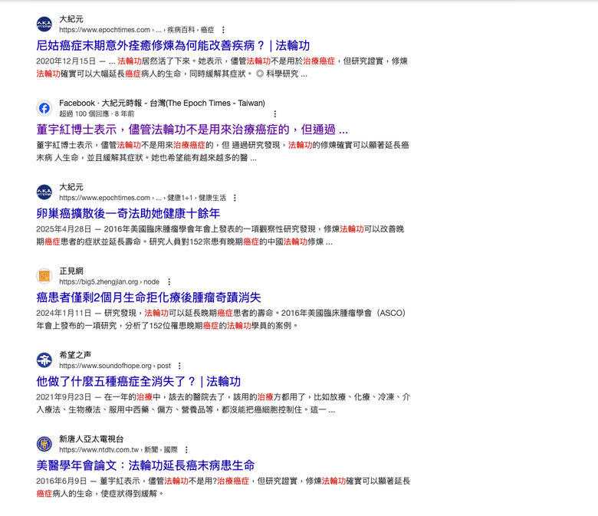Click Facebook · 大紀元時報 - 台灣 source name
598x516 pixels.
coord(162,103)
